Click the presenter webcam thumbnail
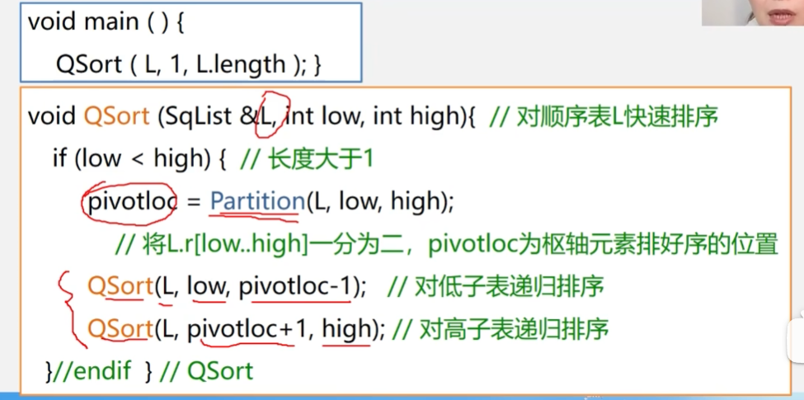804x400 pixels. [x=753, y=13]
